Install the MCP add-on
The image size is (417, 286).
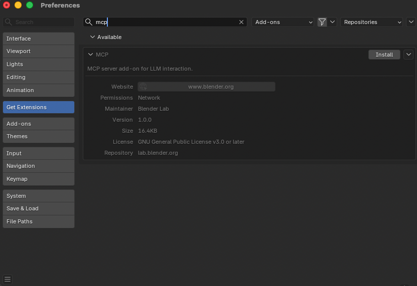point(384,55)
